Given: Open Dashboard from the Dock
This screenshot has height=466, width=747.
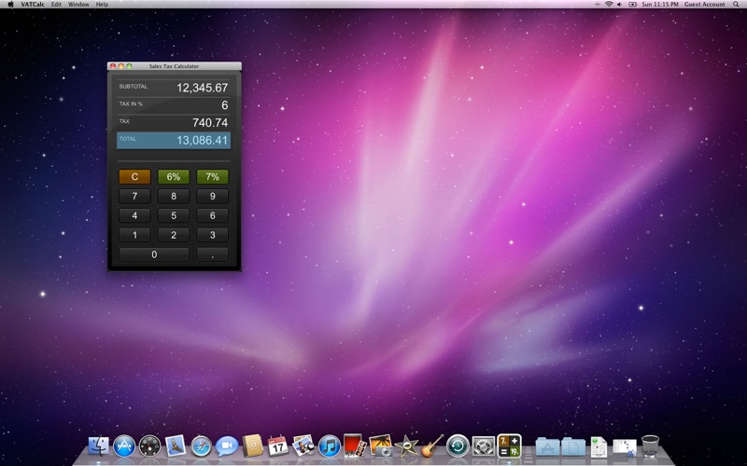Looking at the screenshot, I should (x=150, y=446).
